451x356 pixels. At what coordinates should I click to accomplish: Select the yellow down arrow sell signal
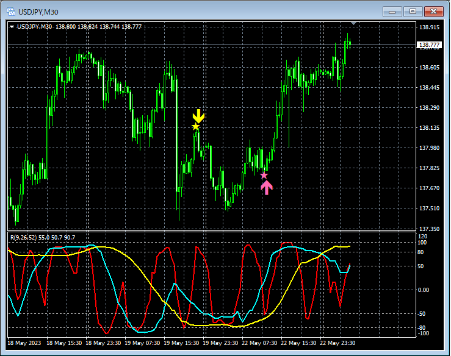(198, 116)
